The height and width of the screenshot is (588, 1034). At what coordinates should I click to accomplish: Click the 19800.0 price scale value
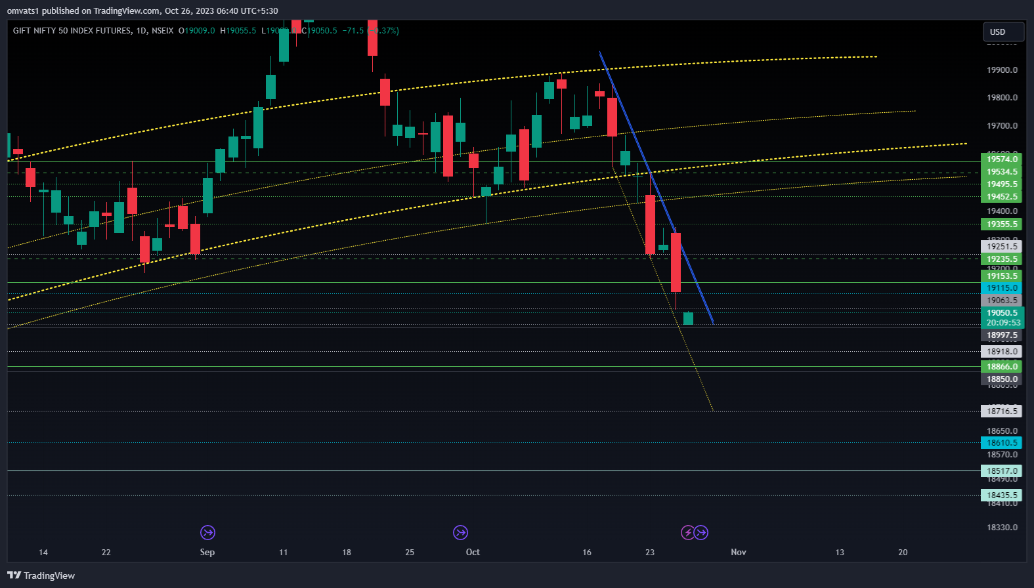(x=1002, y=98)
